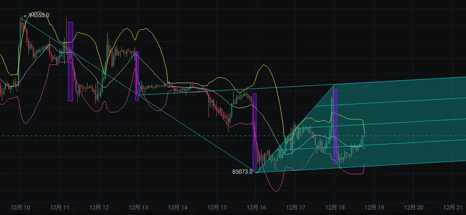Select the 12月 21 date label
The width and height of the screenshot is (466, 215).
pyautogui.click(x=452, y=207)
